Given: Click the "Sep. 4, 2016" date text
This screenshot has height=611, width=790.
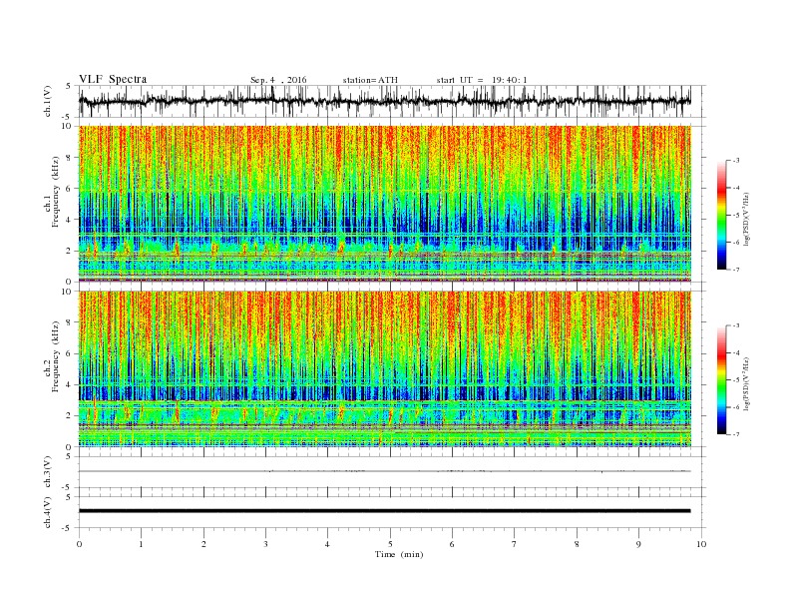Looking at the screenshot, I should pyautogui.click(x=278, y=80).
